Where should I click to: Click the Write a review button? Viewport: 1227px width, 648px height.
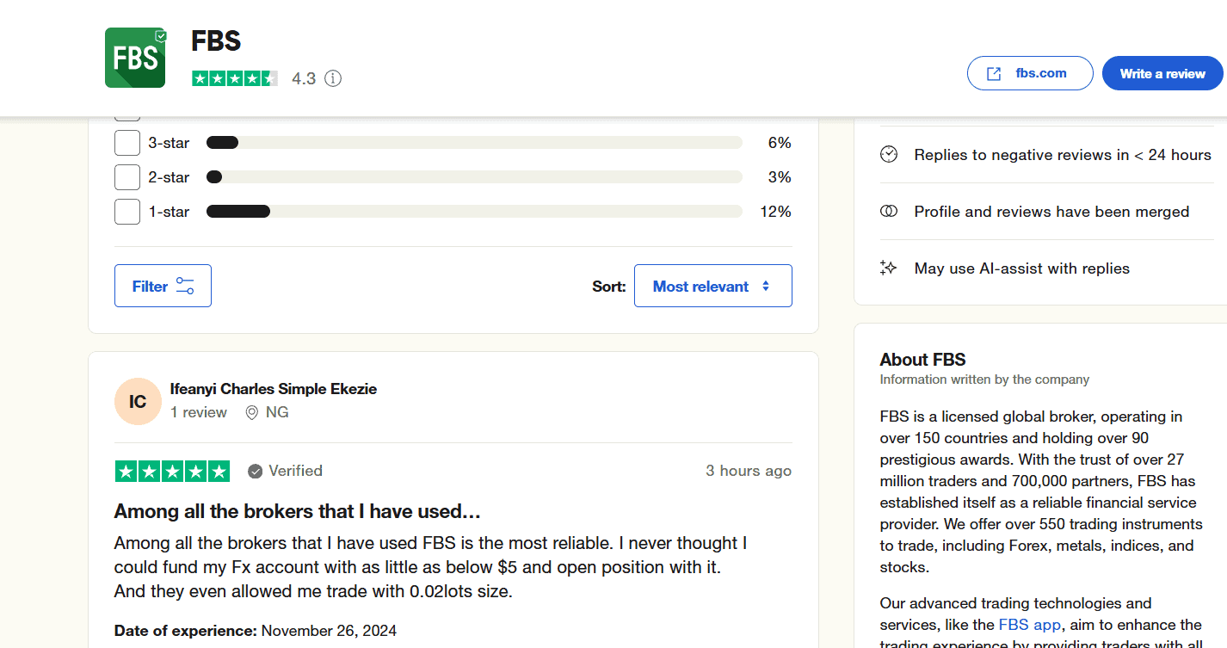pos(1162,72)
